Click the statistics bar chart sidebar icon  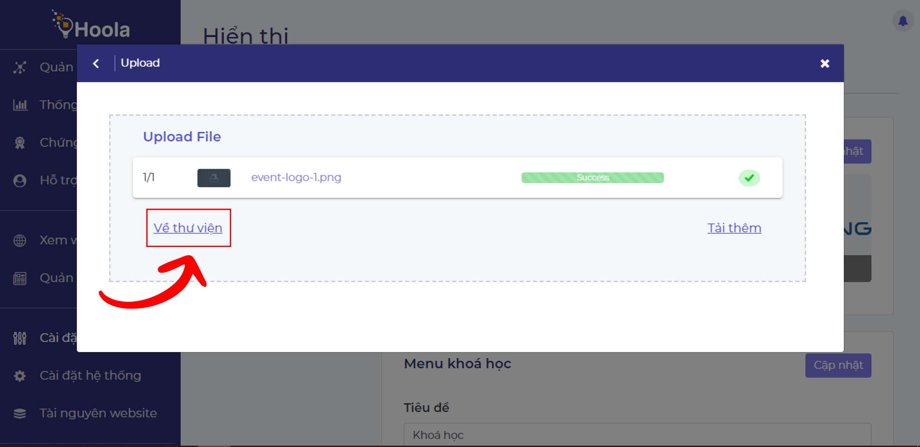(20, 105)
